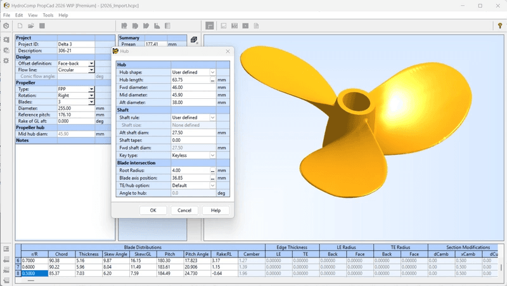507x286 pixels.
Task: Click the Open file folder icon
Action: tap(31, 26)
